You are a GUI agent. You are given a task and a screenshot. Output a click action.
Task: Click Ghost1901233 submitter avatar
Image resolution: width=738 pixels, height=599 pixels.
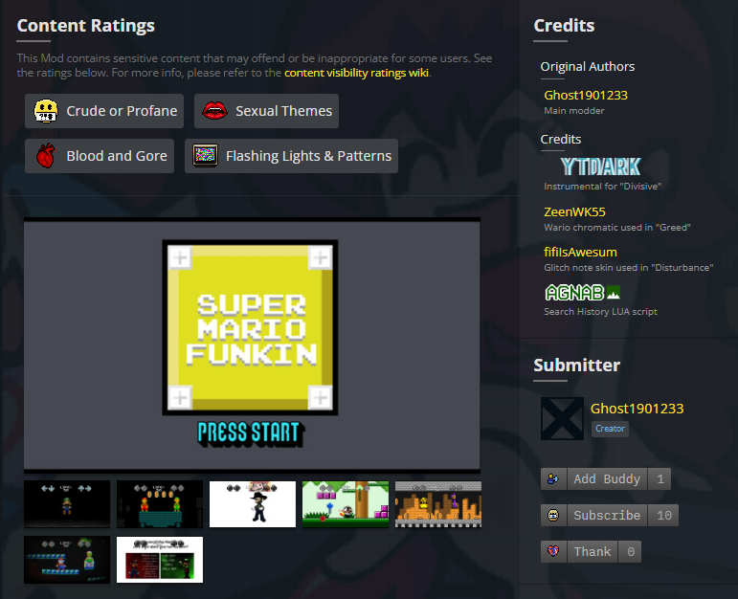(562, 418)
